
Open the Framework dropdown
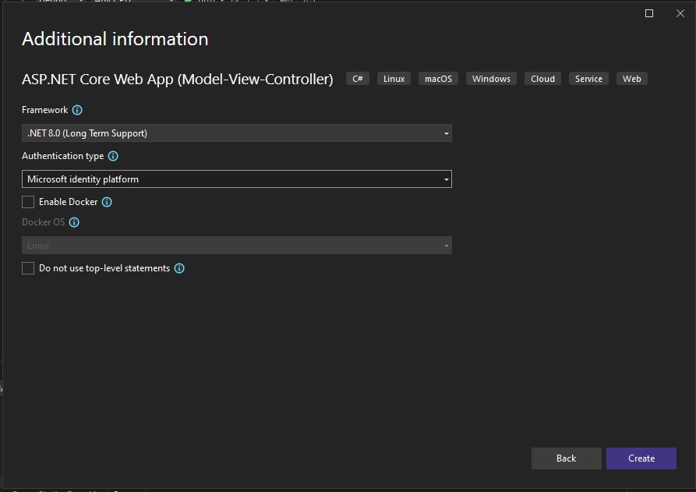pos(237,133)
